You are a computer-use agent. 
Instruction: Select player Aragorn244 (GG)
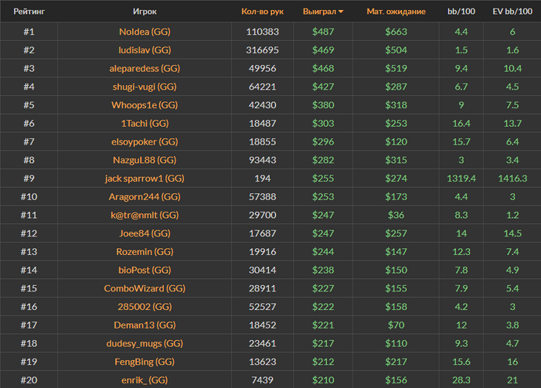145,196
